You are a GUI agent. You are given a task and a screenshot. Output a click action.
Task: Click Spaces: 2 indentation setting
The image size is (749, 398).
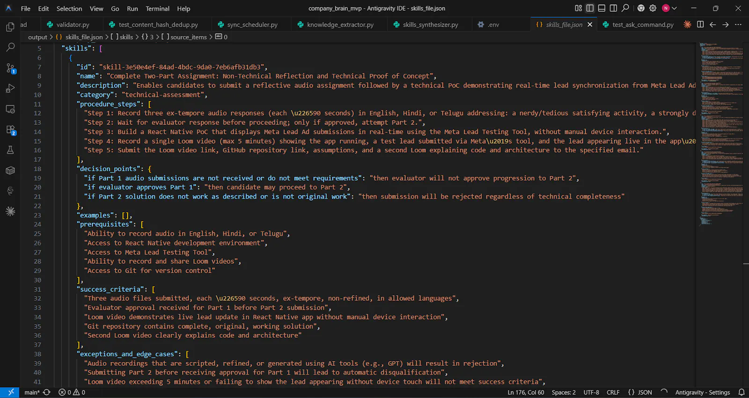pyautogui.click(x=564, y=392)
